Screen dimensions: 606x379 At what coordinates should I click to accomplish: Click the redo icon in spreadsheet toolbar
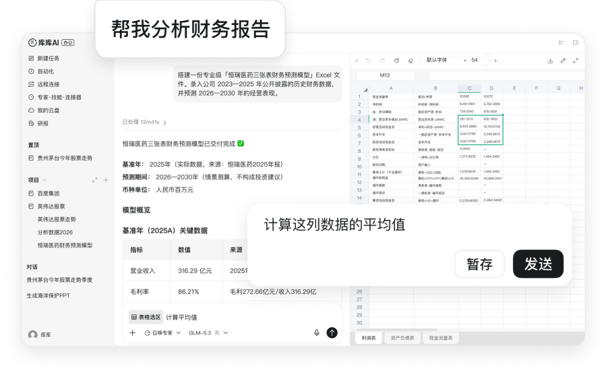[382, 61]
